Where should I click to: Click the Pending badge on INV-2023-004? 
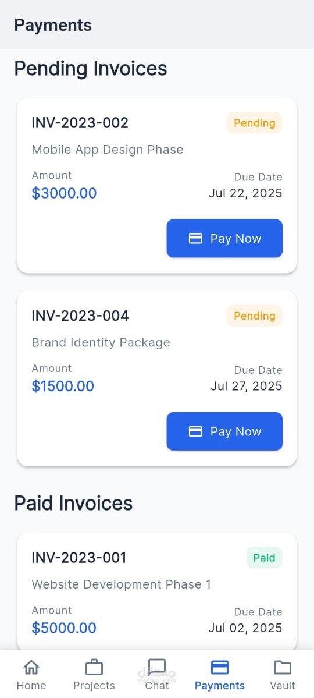point(255,316)
